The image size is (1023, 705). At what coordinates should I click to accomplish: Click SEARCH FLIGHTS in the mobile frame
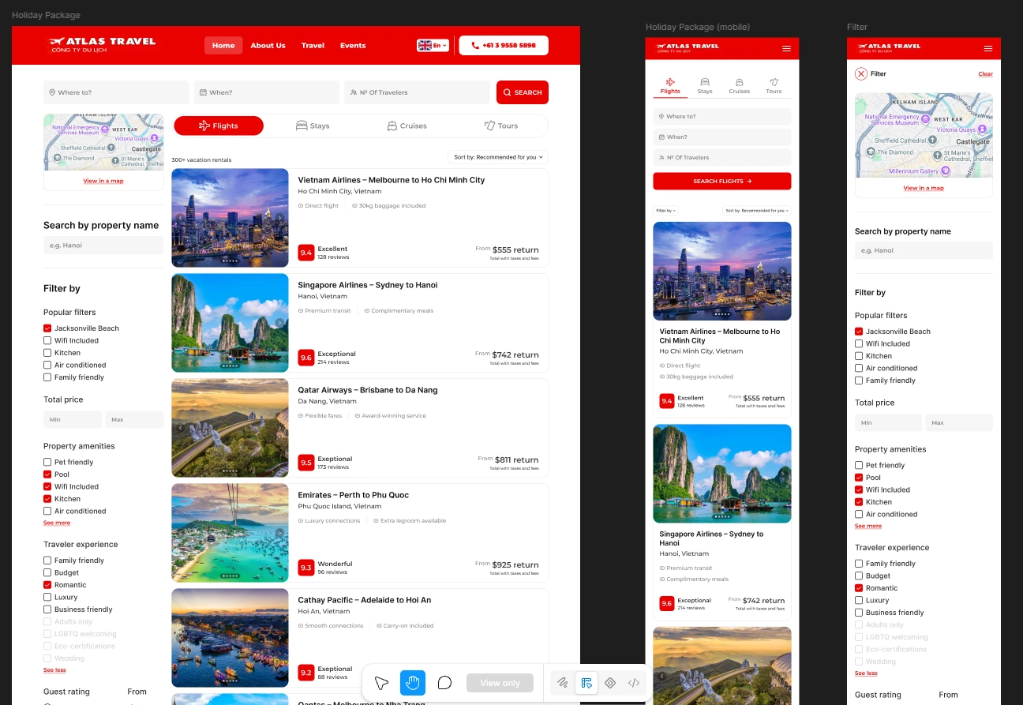(x=722, y=182)
